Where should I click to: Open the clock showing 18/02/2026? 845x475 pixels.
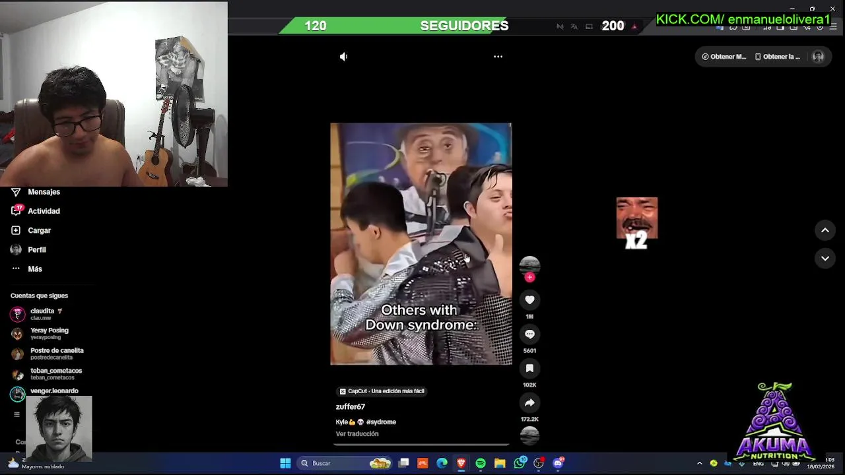coord(821,463)
